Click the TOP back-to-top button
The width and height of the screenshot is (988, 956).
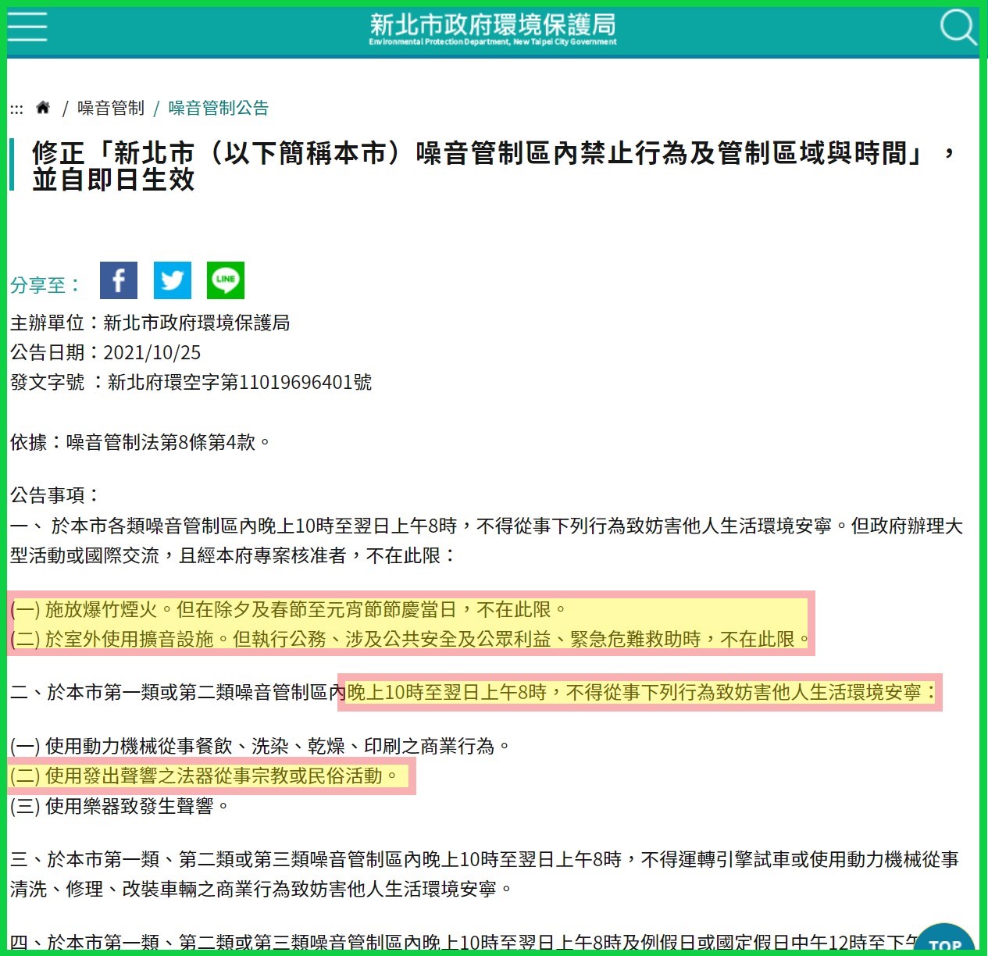944,943
